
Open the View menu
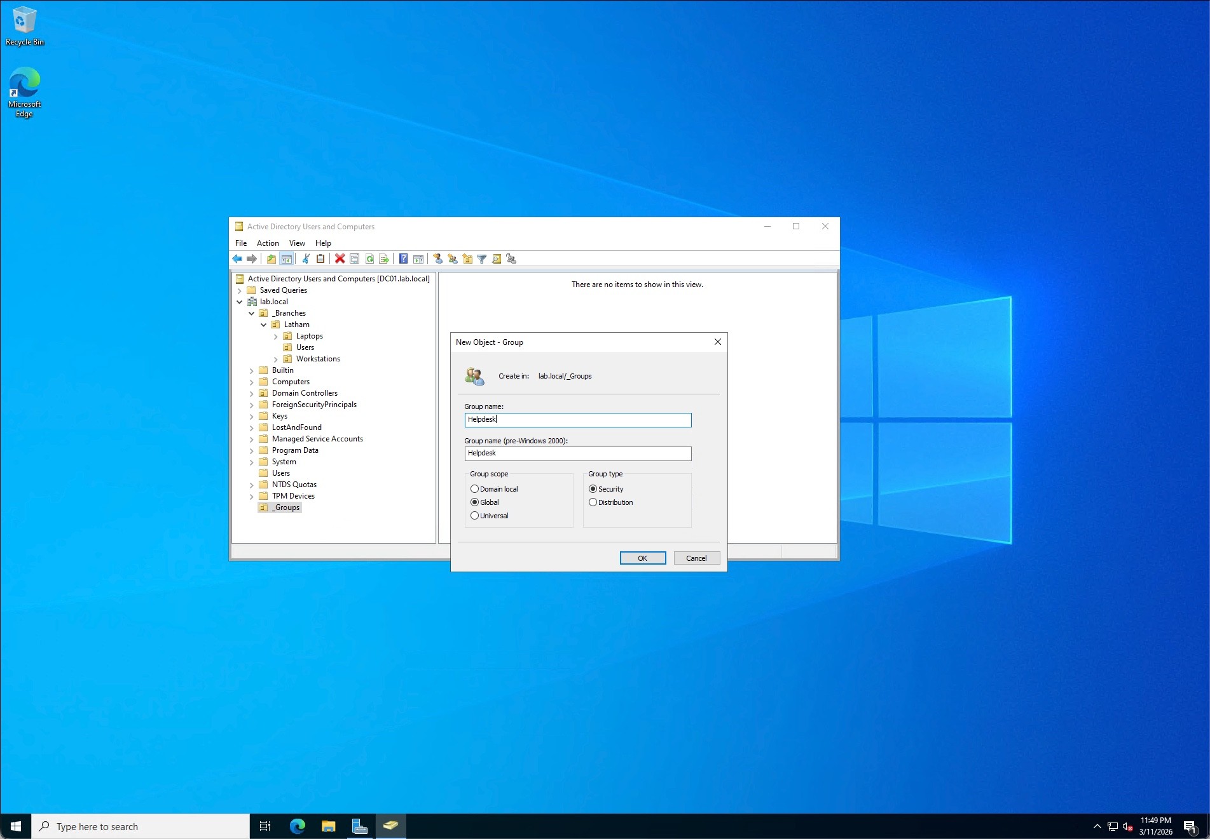pos(297,243)
